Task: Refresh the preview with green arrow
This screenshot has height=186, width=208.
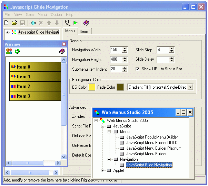Action: tap(17, 51)
